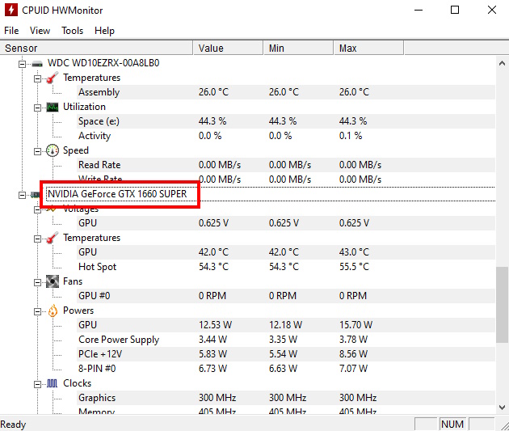This screenshot has width=509, height=431.
Task: Click the WDC hard drive icon
Action: [x=37, y=64]
